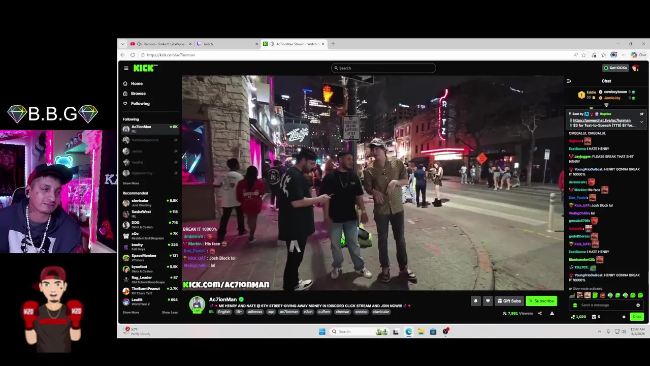Open File Explorer from taskbar
650x366 pixels.
pyautogui.click(x=421, y=332)
